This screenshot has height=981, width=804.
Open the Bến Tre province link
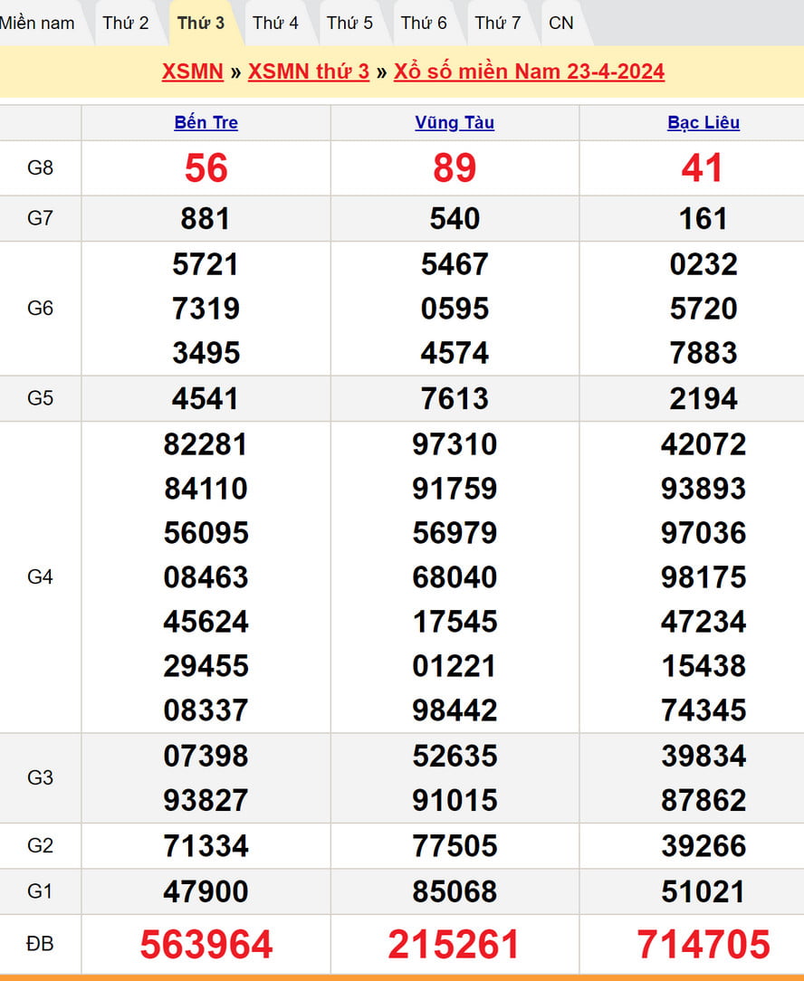click(206, 123)
